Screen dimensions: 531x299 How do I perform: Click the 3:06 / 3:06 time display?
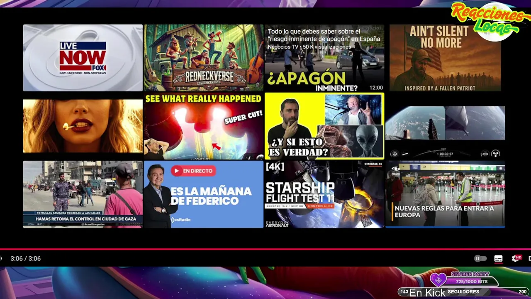(26, 259)
